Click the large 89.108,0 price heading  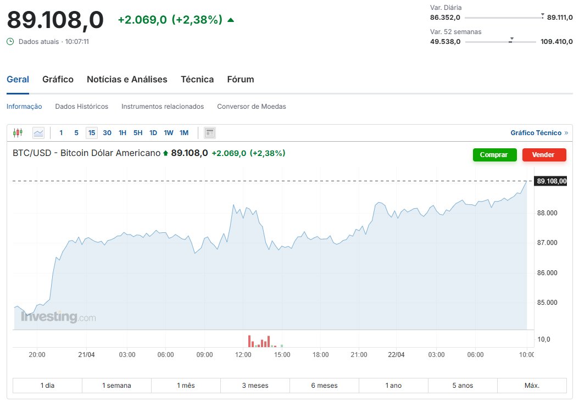pos(55,20)
